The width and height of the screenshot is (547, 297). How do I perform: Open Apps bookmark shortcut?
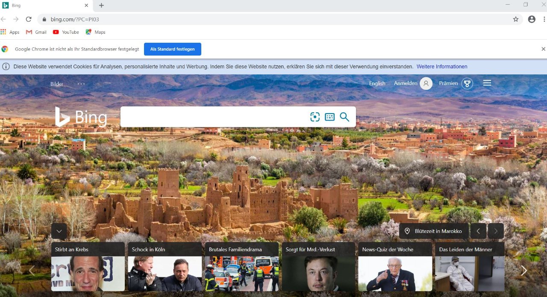pos(10,32)
